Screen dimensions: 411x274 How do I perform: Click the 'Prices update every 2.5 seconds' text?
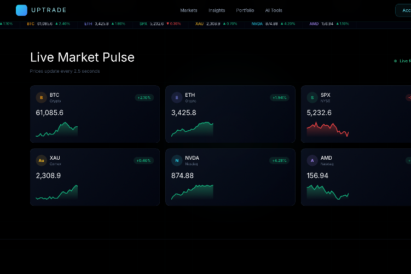(65, 71)
